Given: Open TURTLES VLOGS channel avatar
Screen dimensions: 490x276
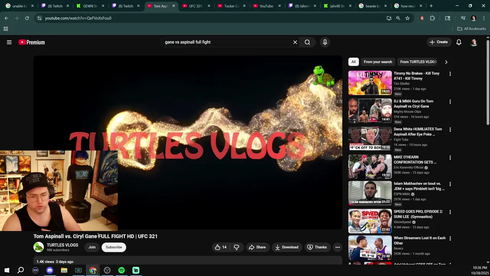Looking at the screenshot, I should click(x=39, y=247).
